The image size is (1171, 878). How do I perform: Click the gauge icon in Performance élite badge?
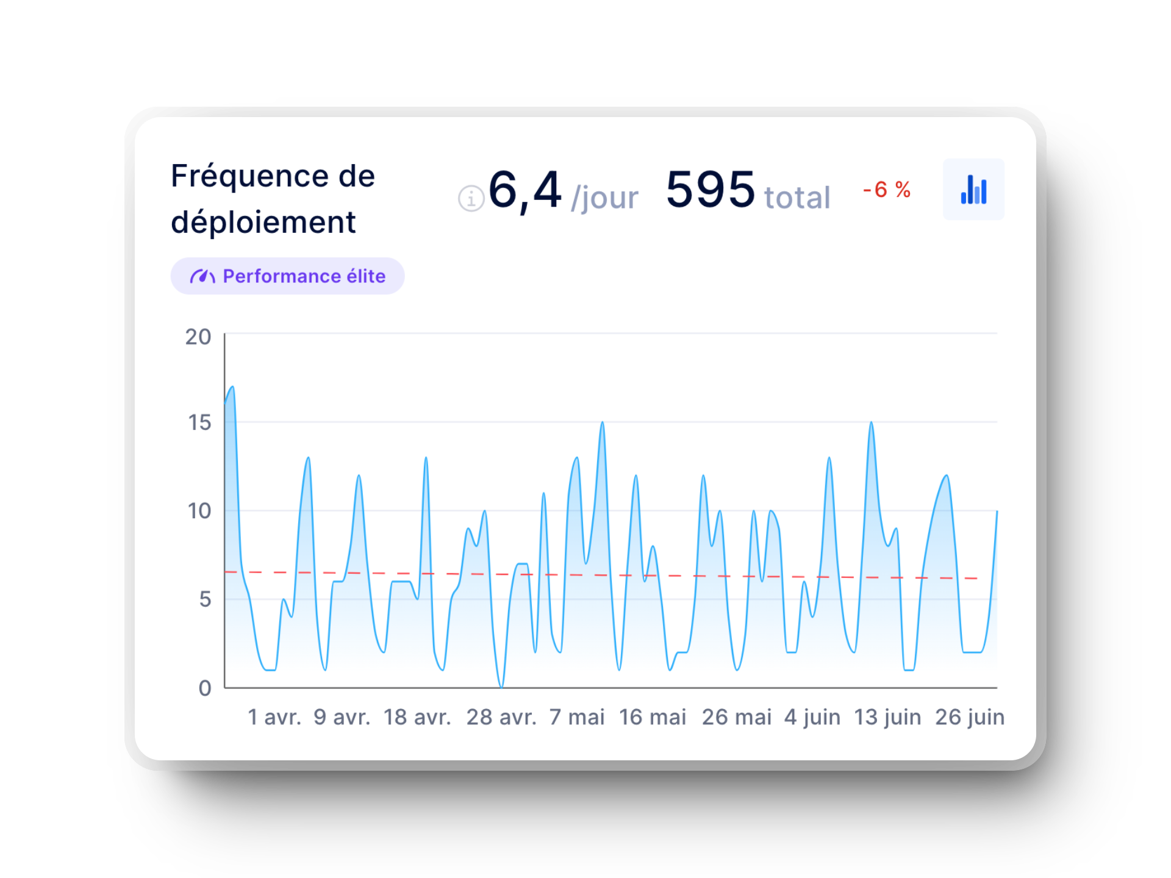tap(202, 276)
